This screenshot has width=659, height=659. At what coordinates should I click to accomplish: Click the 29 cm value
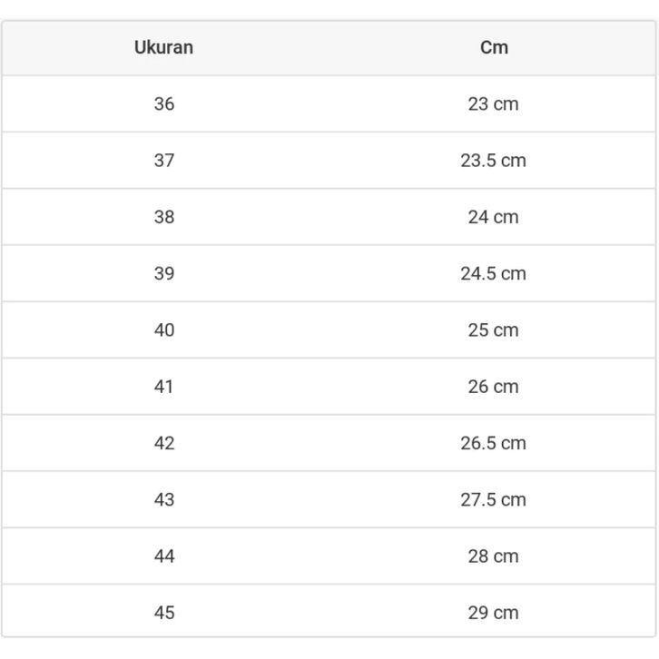click(493, 613)
